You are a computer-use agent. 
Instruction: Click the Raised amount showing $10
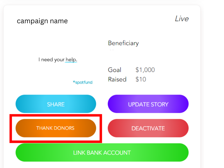pyautogui.click(x=141, y=79)
